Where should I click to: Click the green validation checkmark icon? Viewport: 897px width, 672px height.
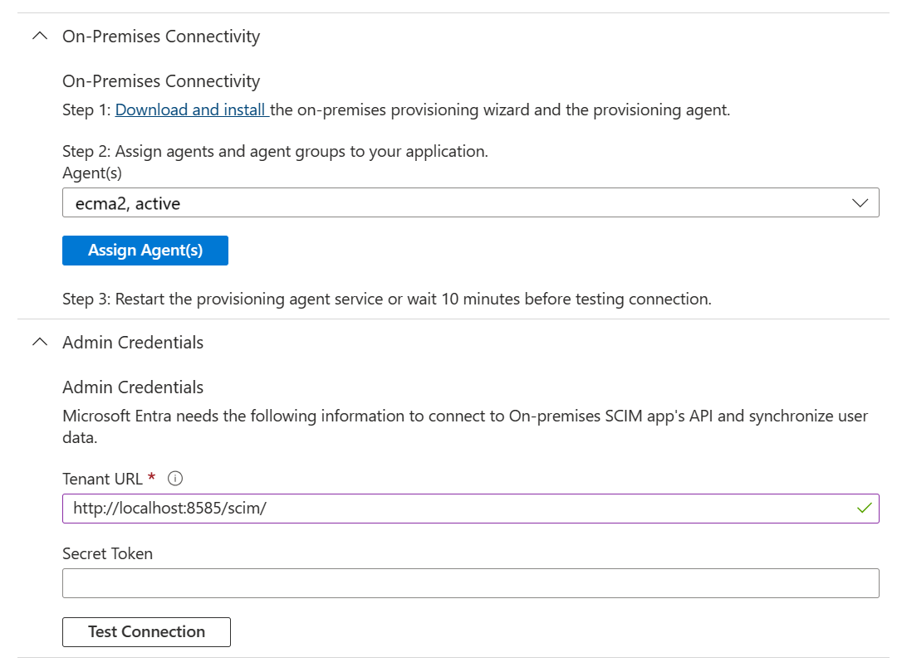(865, 508)
